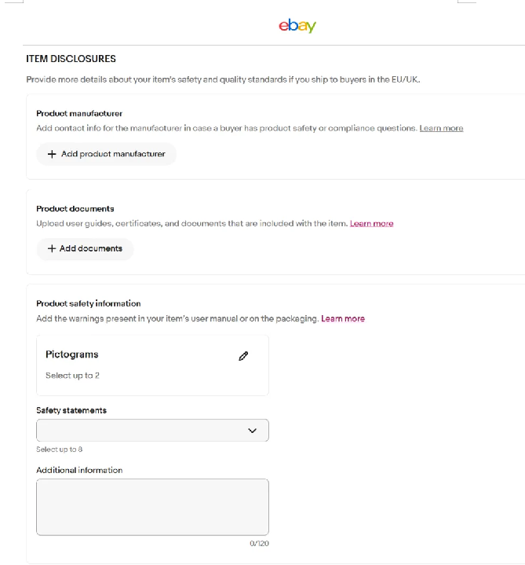Select the Add documents button label
Image resolution: width=525 pixels, height=565 pixels.
click(91, 248)
